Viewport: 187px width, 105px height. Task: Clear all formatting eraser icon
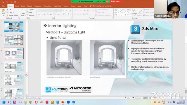70,10
